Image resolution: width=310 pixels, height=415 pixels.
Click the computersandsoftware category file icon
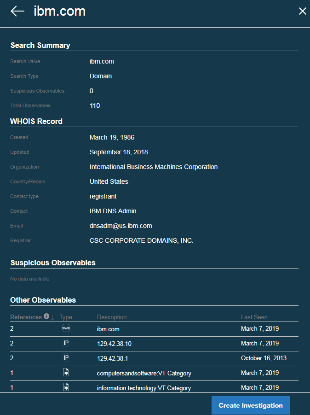pos(66,373)
